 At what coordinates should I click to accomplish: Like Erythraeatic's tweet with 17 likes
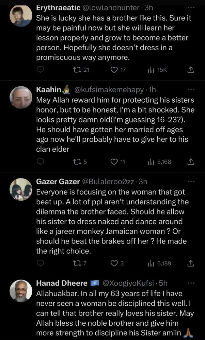[x=114, y=70]
